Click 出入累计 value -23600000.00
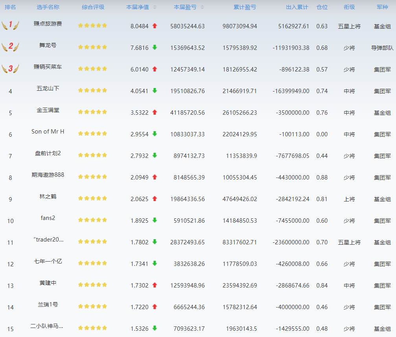396x337 pixels. coord(291,242)
